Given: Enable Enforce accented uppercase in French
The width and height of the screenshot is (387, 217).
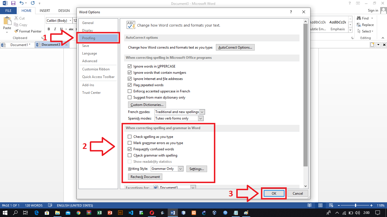Looking at the screenshot, I should tap(130, 91).
